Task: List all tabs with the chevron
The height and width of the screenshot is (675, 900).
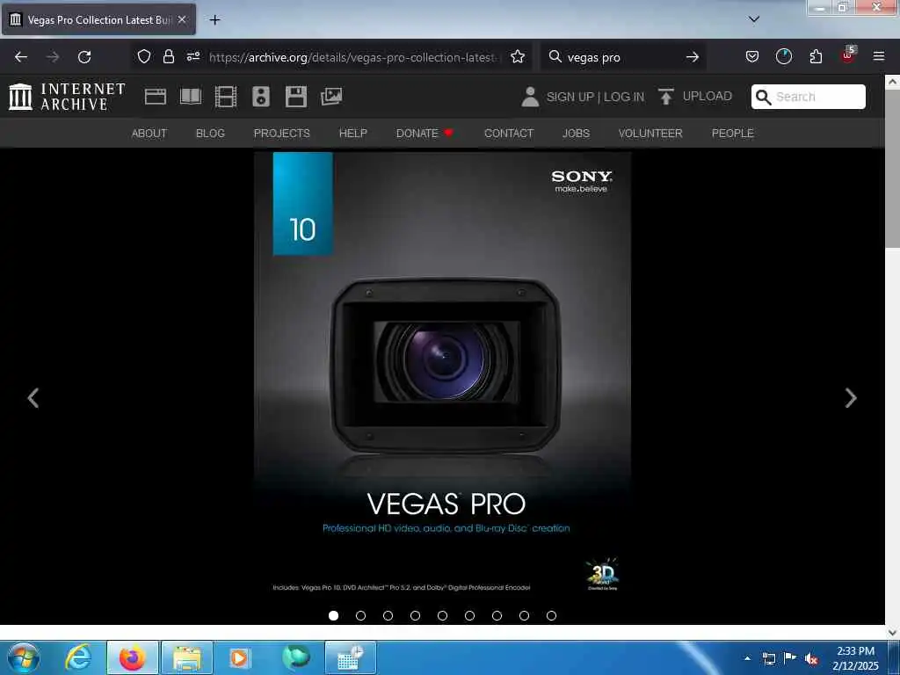Action: click(x=754, y=19)
